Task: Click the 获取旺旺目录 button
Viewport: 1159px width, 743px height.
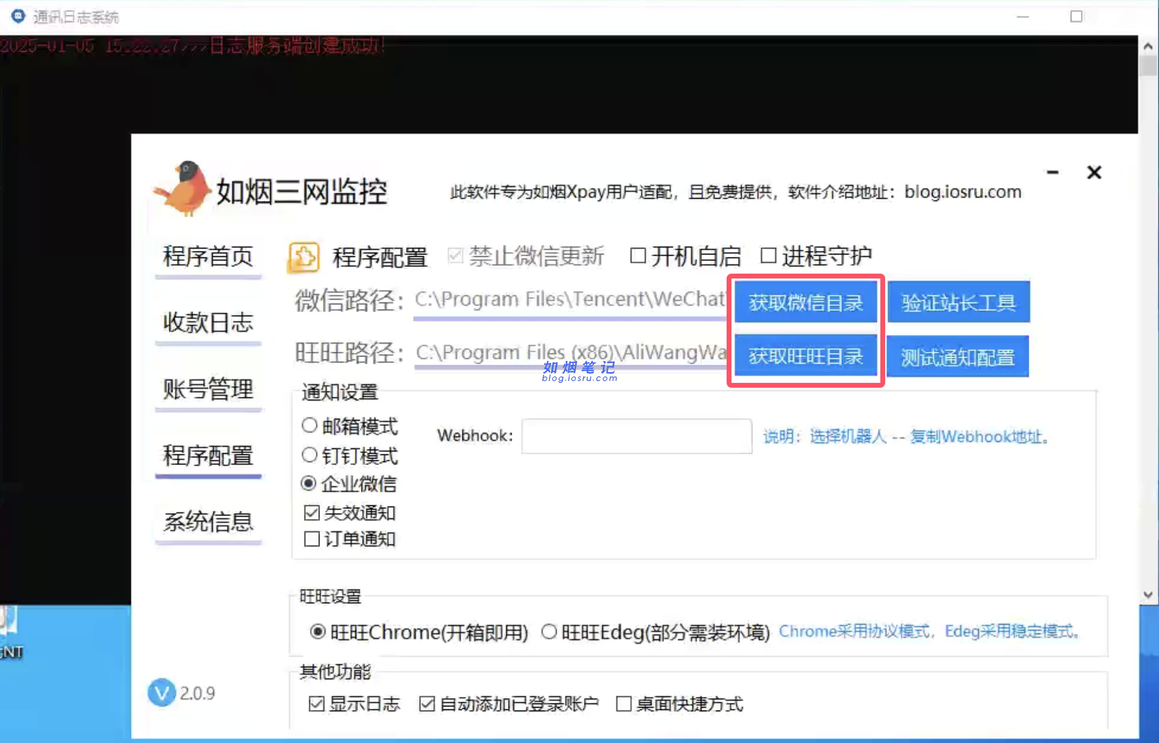Action: point(805,356)
